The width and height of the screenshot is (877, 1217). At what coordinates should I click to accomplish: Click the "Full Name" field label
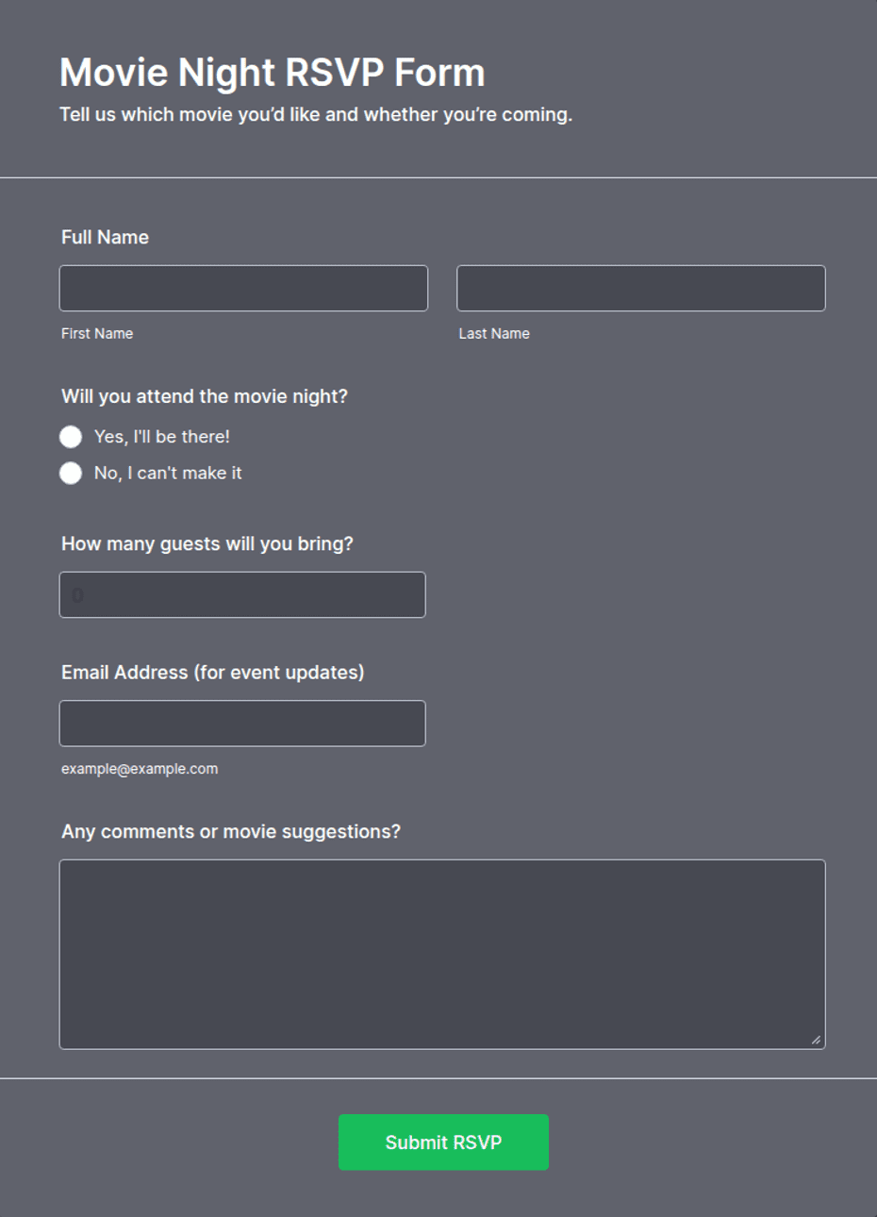coord(105,238)
